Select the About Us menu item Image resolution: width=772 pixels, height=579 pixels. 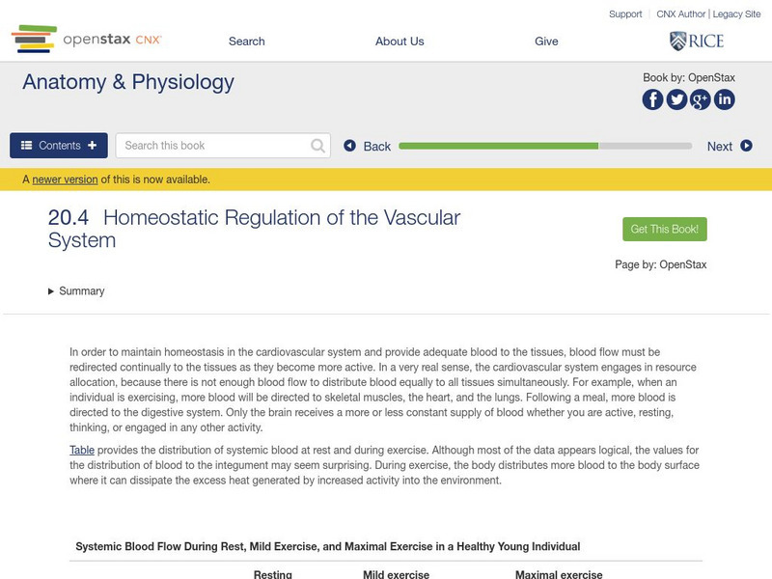coord(400,41)
